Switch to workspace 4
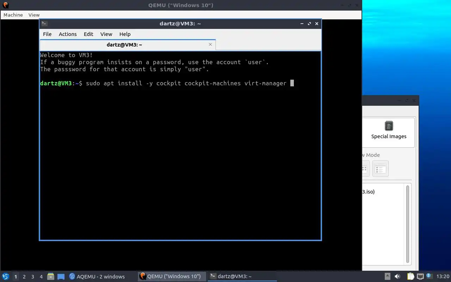The image size is (451, 282). coord(41,277)
